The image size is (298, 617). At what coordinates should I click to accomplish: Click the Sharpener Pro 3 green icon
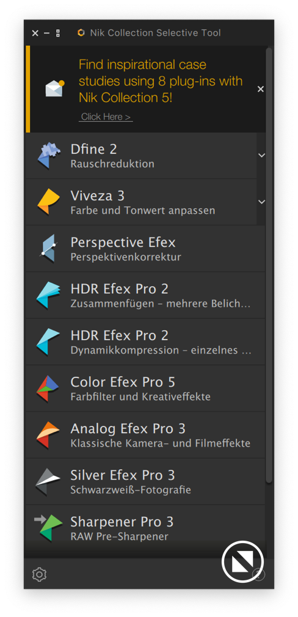pos(49,528)
